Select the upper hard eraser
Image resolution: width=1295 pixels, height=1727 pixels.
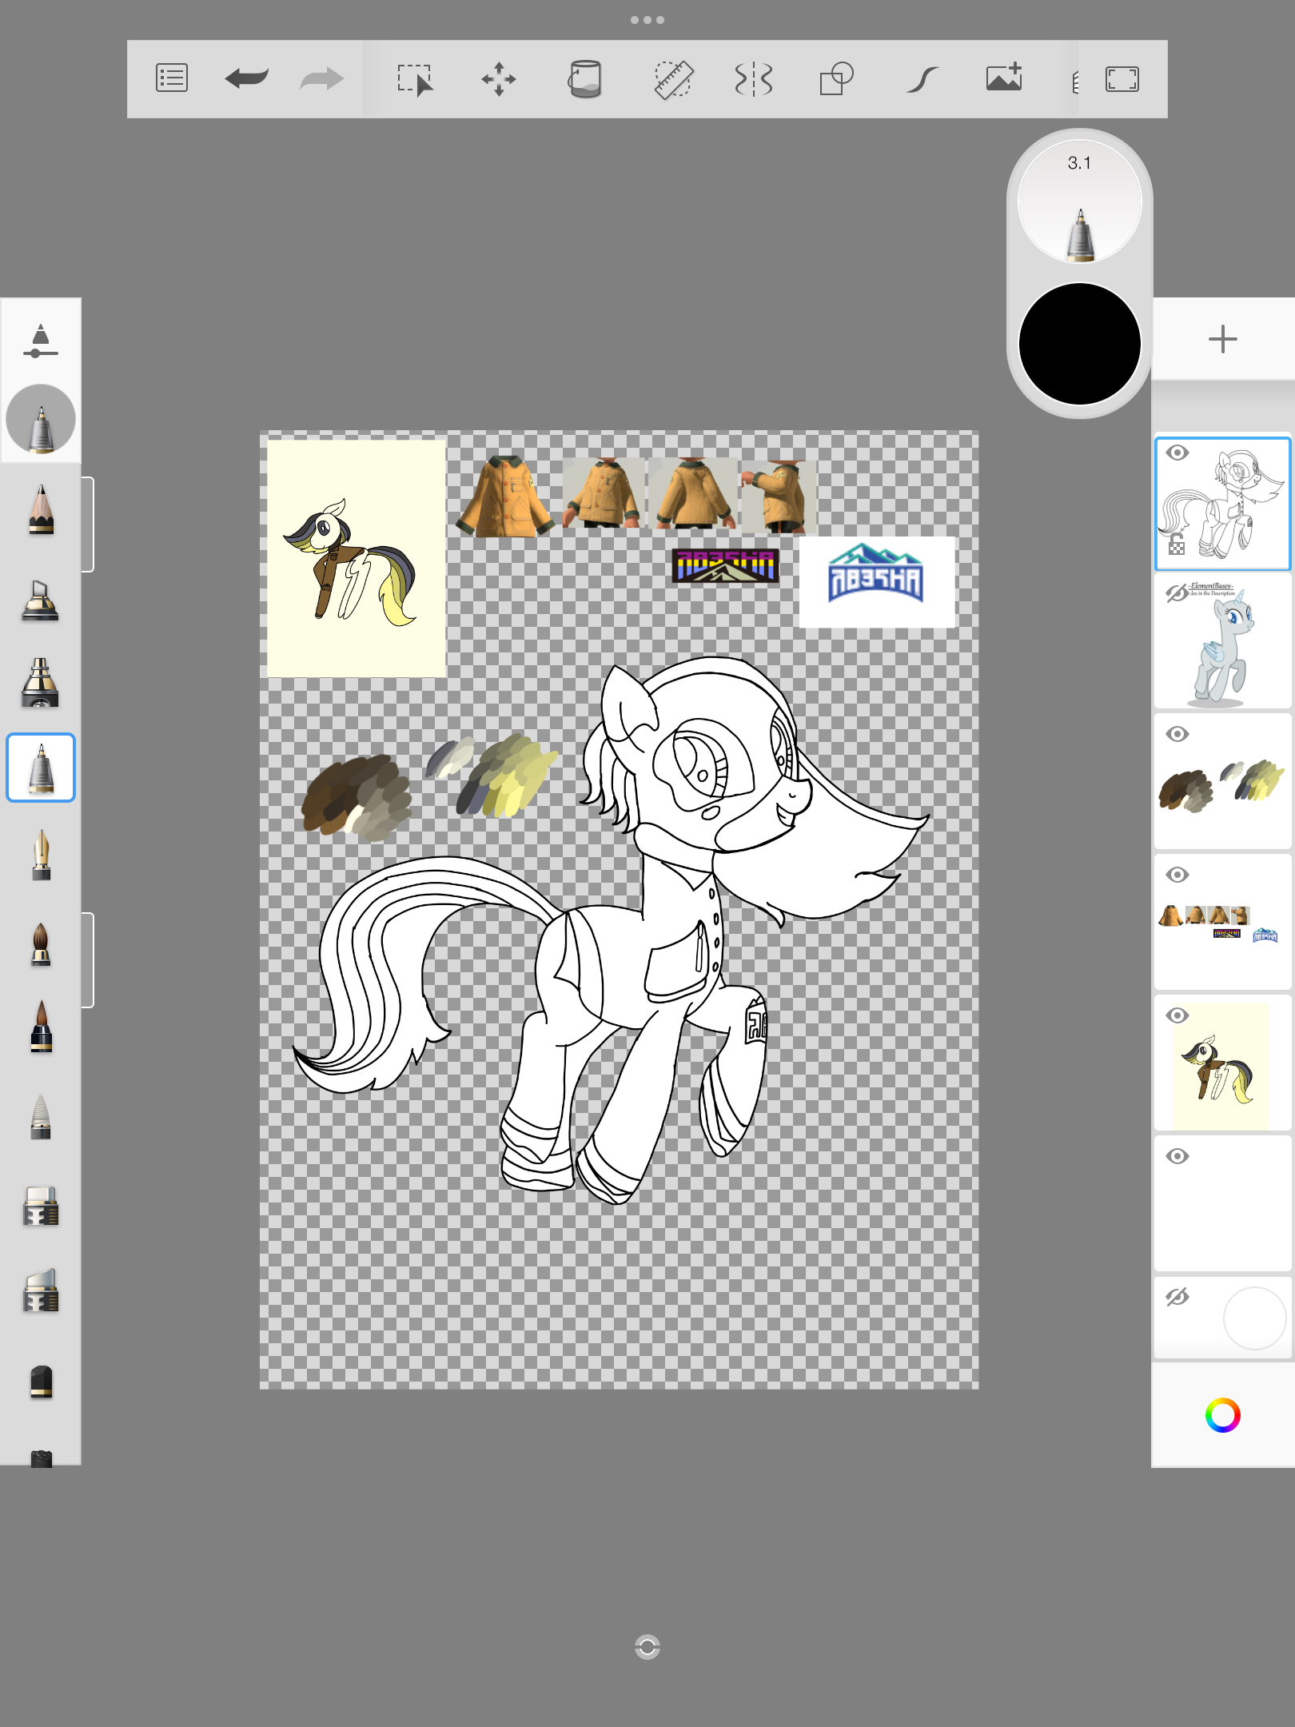click(41, 1207)
